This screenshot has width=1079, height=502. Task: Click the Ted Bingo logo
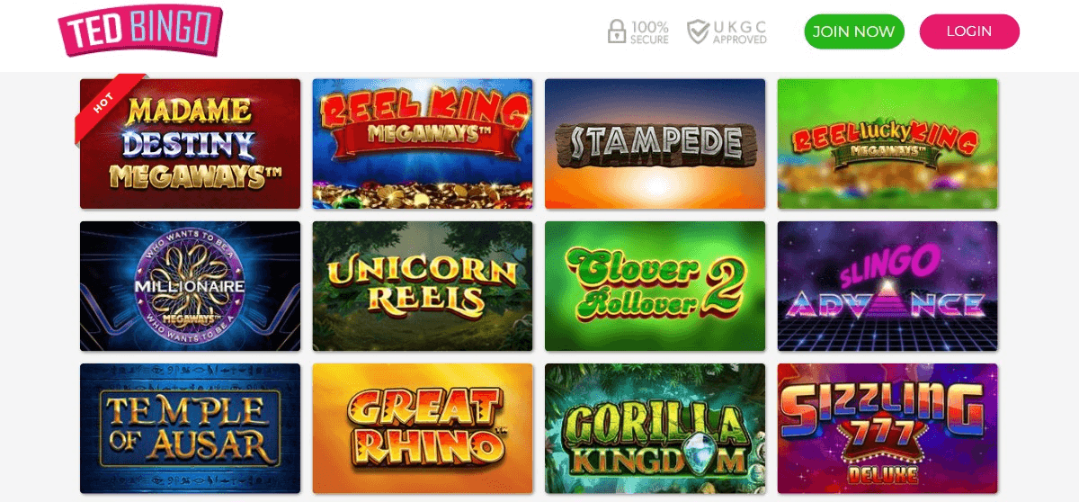pyautogui.click(x=139, y=31)
